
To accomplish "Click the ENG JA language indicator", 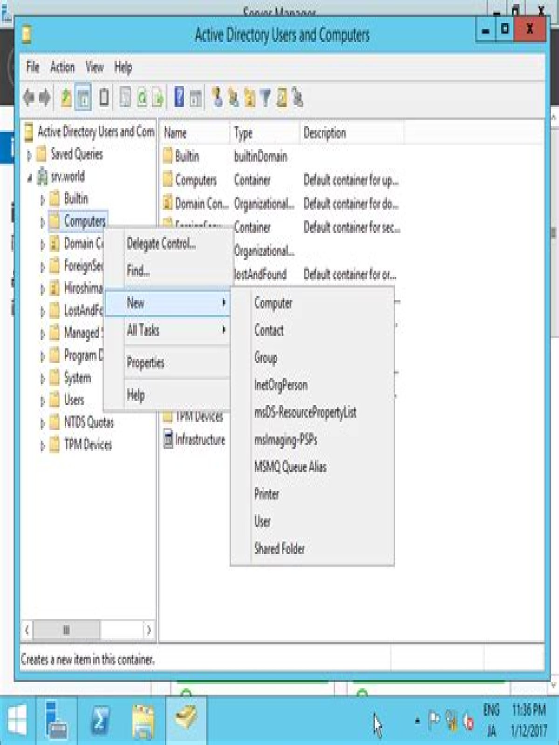I will [x=491, y=720].
